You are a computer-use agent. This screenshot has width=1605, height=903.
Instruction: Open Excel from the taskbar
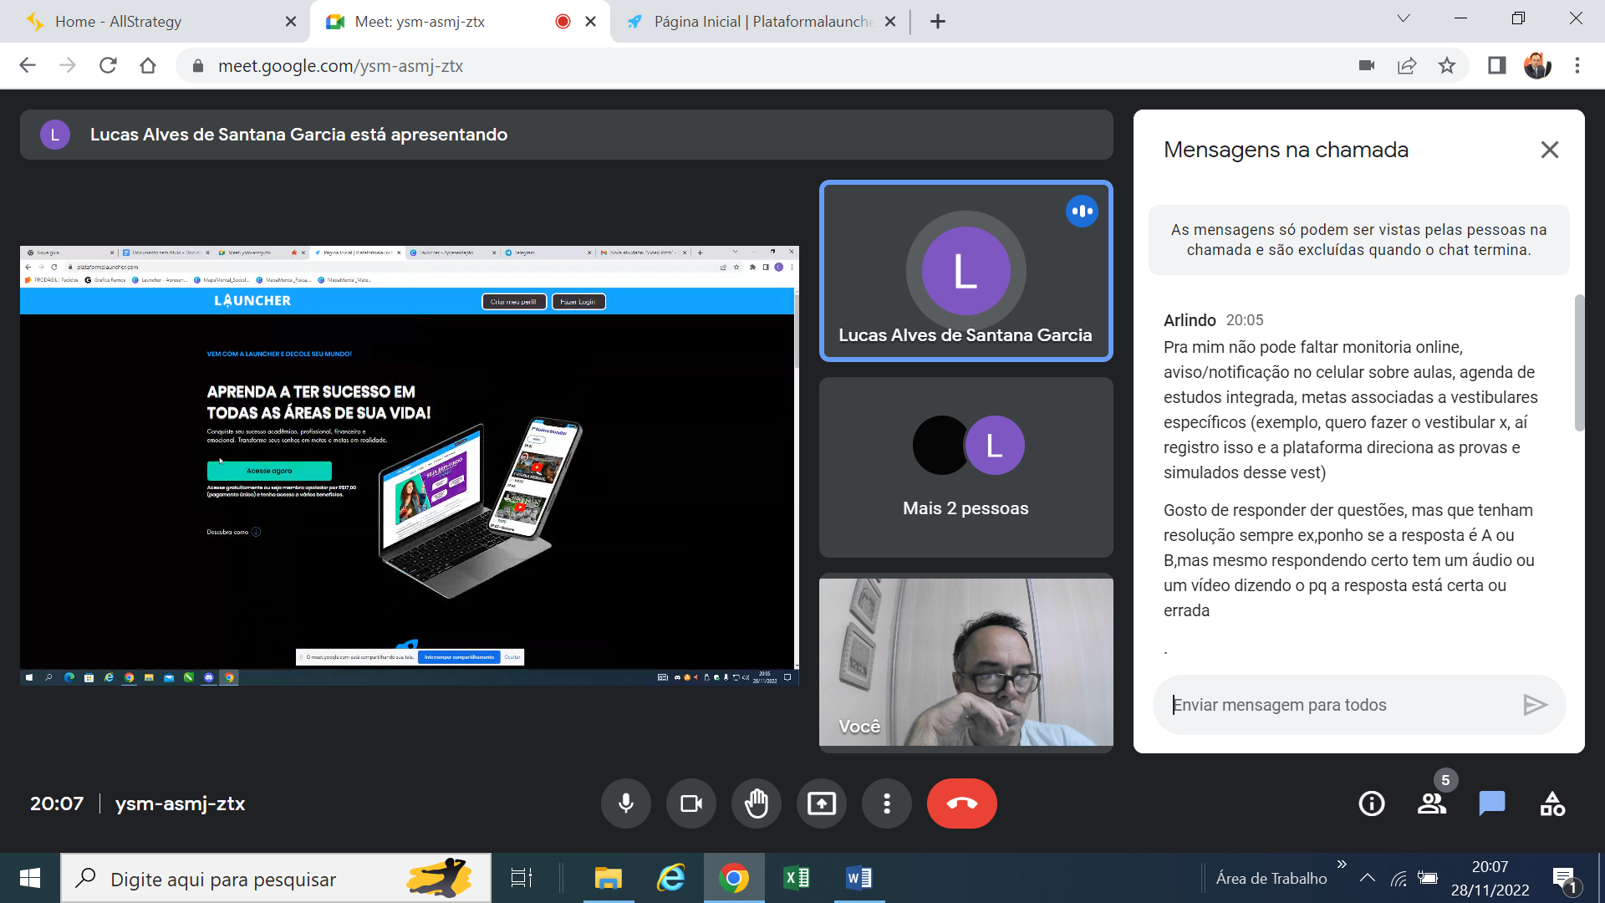[x=796, y=878]
